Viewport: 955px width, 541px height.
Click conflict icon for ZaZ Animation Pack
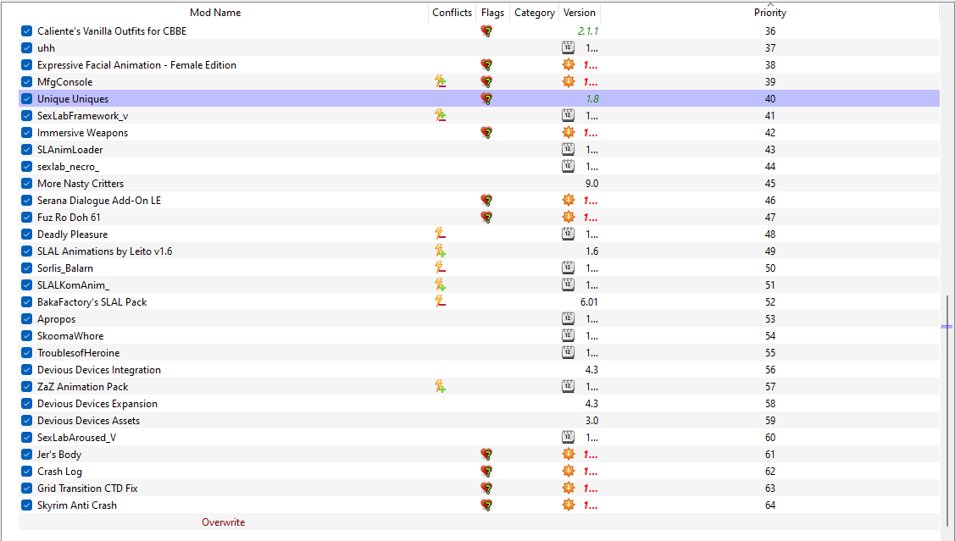coord(440,386)
